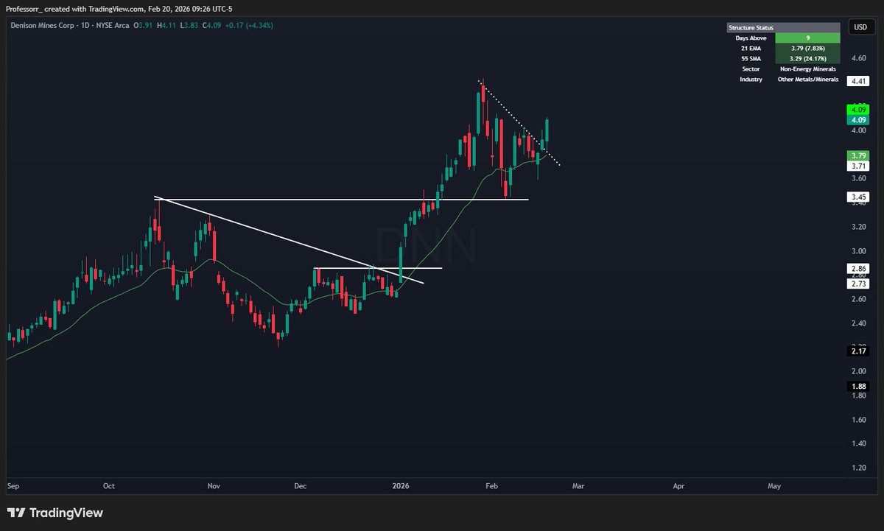Click the teal 4.09 last-price label
884x531 pixels.
(858, 119)
